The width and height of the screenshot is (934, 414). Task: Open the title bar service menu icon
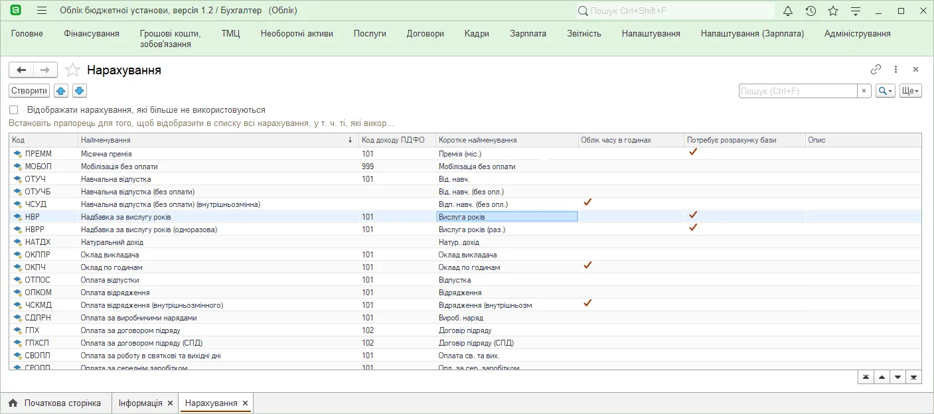(x=856, y=11)
